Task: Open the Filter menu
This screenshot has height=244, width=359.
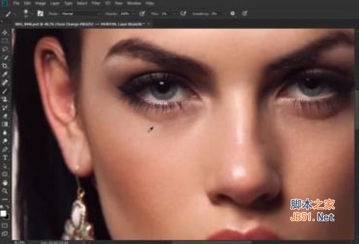Action: 95,3
